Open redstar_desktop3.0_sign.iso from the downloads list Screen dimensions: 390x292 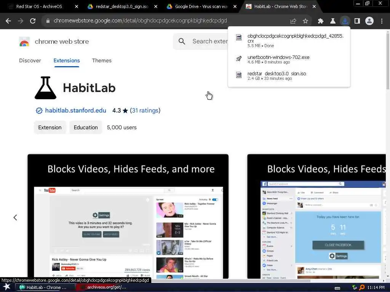(x=289, y=76)
